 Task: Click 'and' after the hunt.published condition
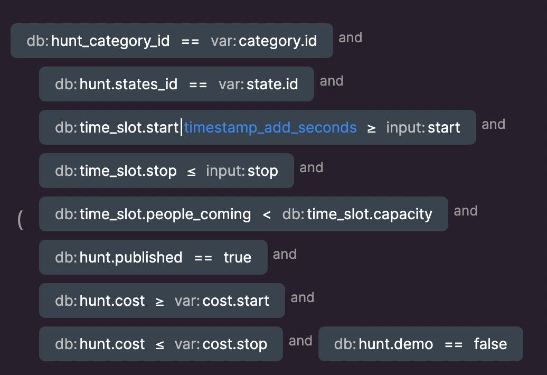pos(285,254)
